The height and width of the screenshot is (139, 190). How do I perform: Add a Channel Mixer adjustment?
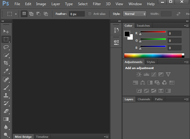[x=164, y=83]
